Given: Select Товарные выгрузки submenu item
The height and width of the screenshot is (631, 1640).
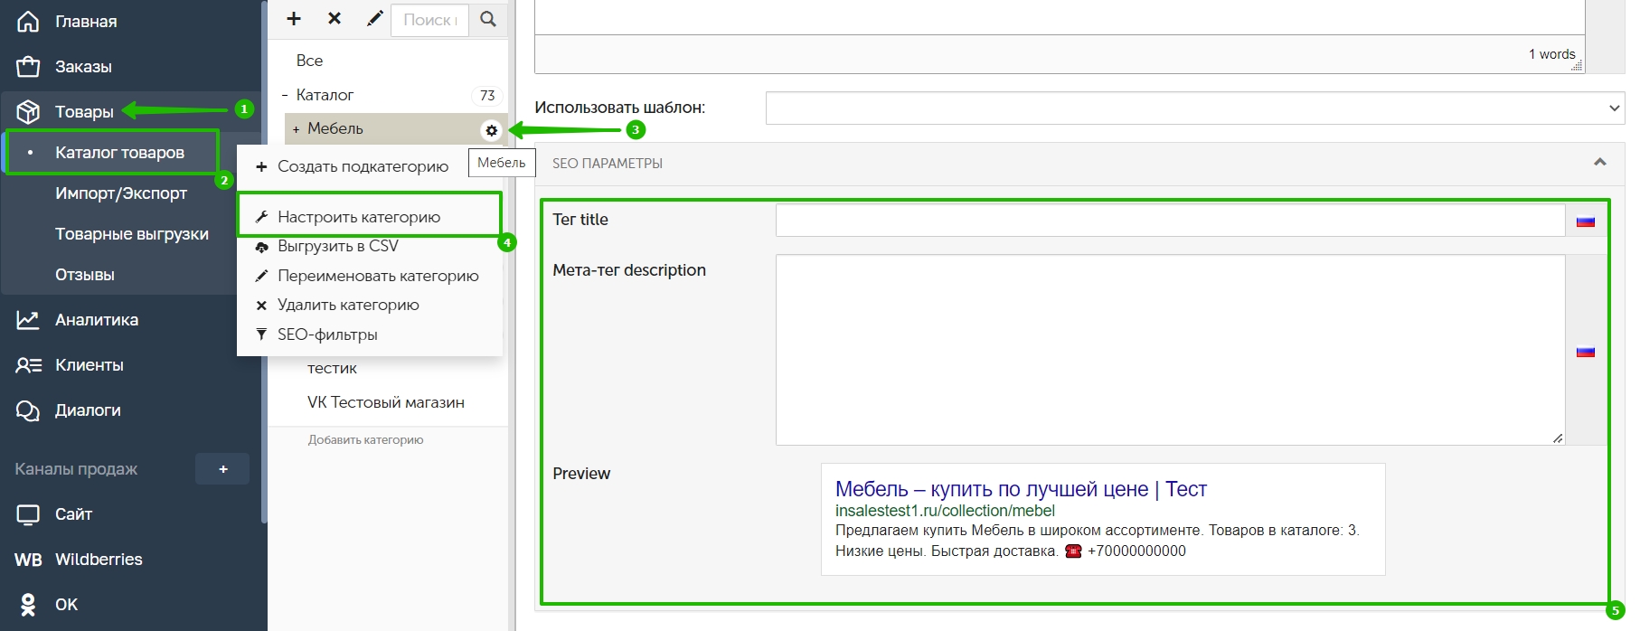Looking at the screenshot, I should click(131, 234).
